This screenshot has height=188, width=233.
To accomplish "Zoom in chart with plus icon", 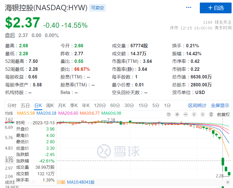I will click(x=177, y=114).
